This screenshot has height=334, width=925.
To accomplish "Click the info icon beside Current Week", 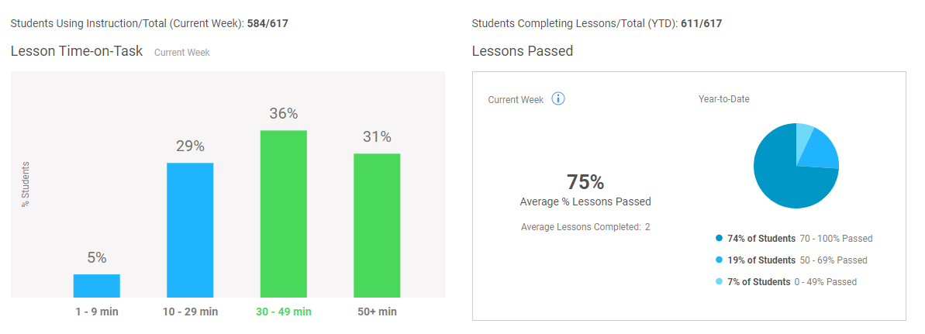I will 558,99.
